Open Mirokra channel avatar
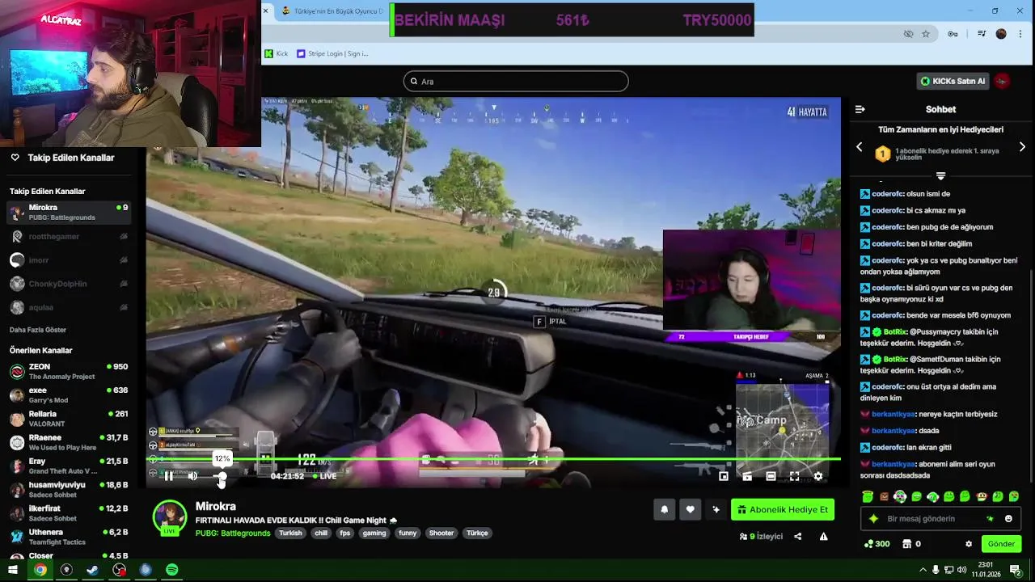The image size is (1035, 582). coord(170,518)
